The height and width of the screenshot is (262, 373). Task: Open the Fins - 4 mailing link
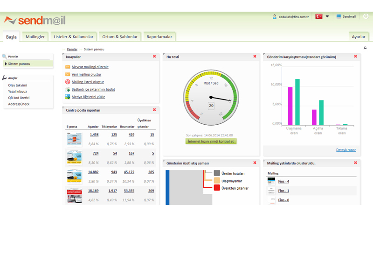point(283,181)
